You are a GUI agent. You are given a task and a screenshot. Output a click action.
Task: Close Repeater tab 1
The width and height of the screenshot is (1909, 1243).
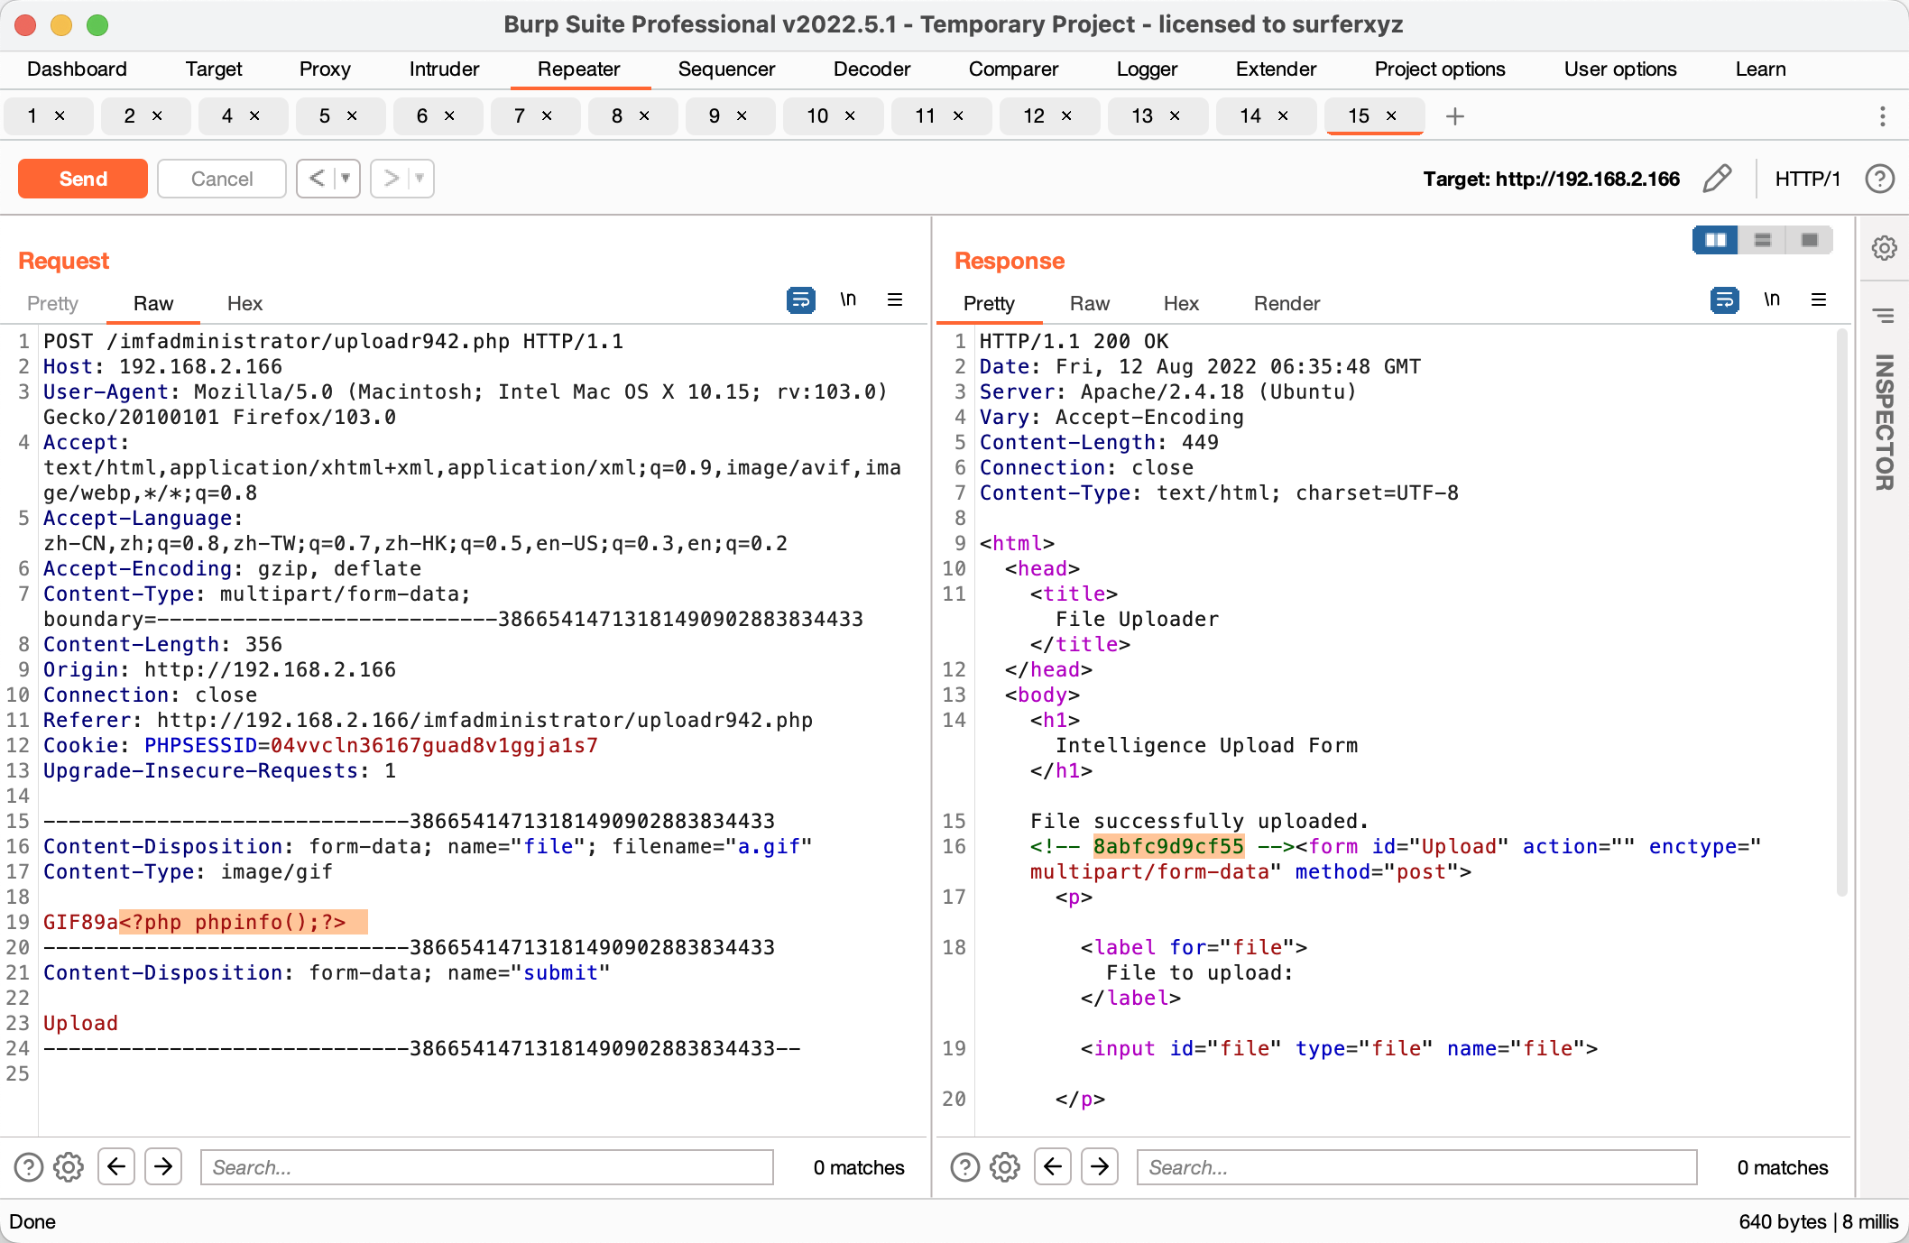[60, 116]
